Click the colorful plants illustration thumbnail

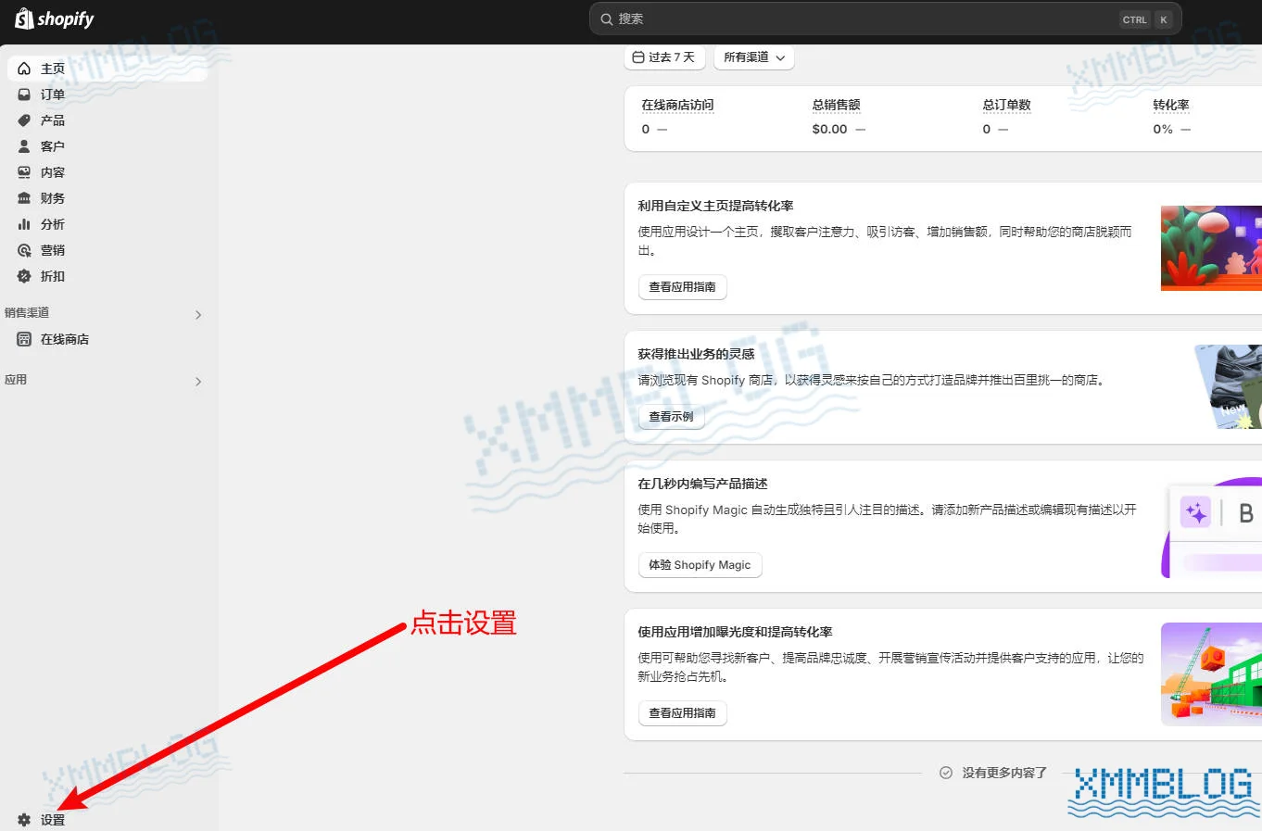[1211, 248]
